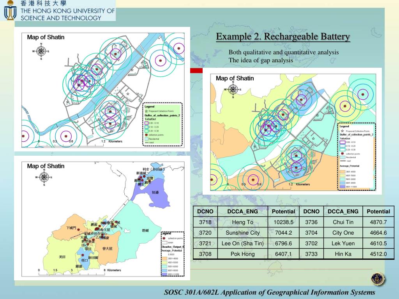This screenshot has height=299, width=399.
Task: Click the SOSC 301A/602L course footer text
Action: tap(270, 292)
